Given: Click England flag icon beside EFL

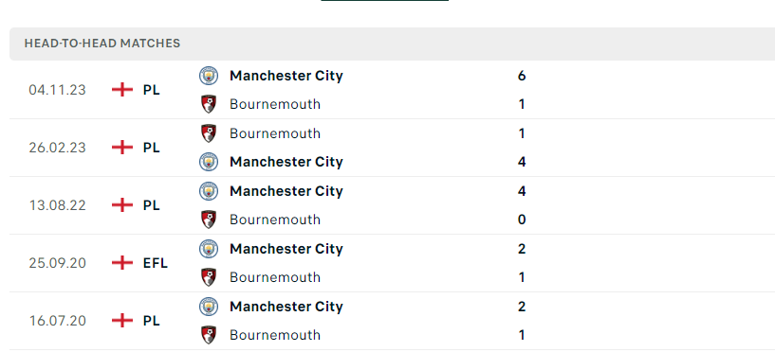Looking at the screenshot, I should click(122, 263).
